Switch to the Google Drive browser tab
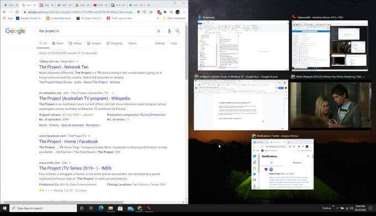This screenshot has height=216, width=376. [82, 5]
